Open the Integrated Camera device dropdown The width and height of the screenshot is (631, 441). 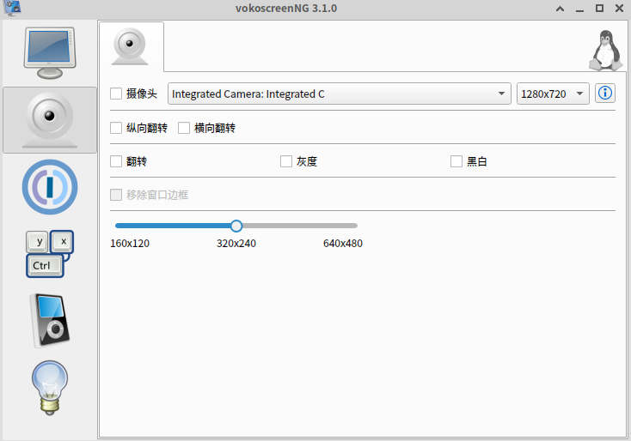click(x=340, y=94)
